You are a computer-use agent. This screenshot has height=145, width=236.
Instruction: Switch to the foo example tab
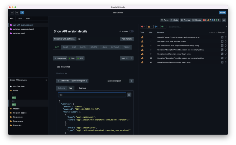71,88
